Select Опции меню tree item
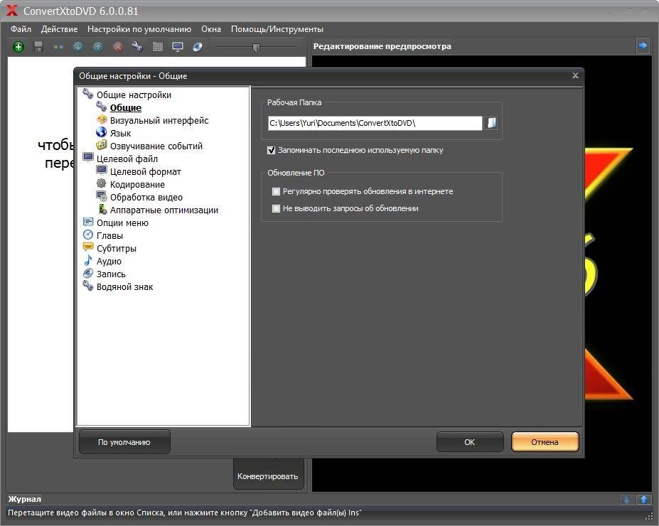The height and width of the screenshot is (526, 659). (x=122, y=223)
